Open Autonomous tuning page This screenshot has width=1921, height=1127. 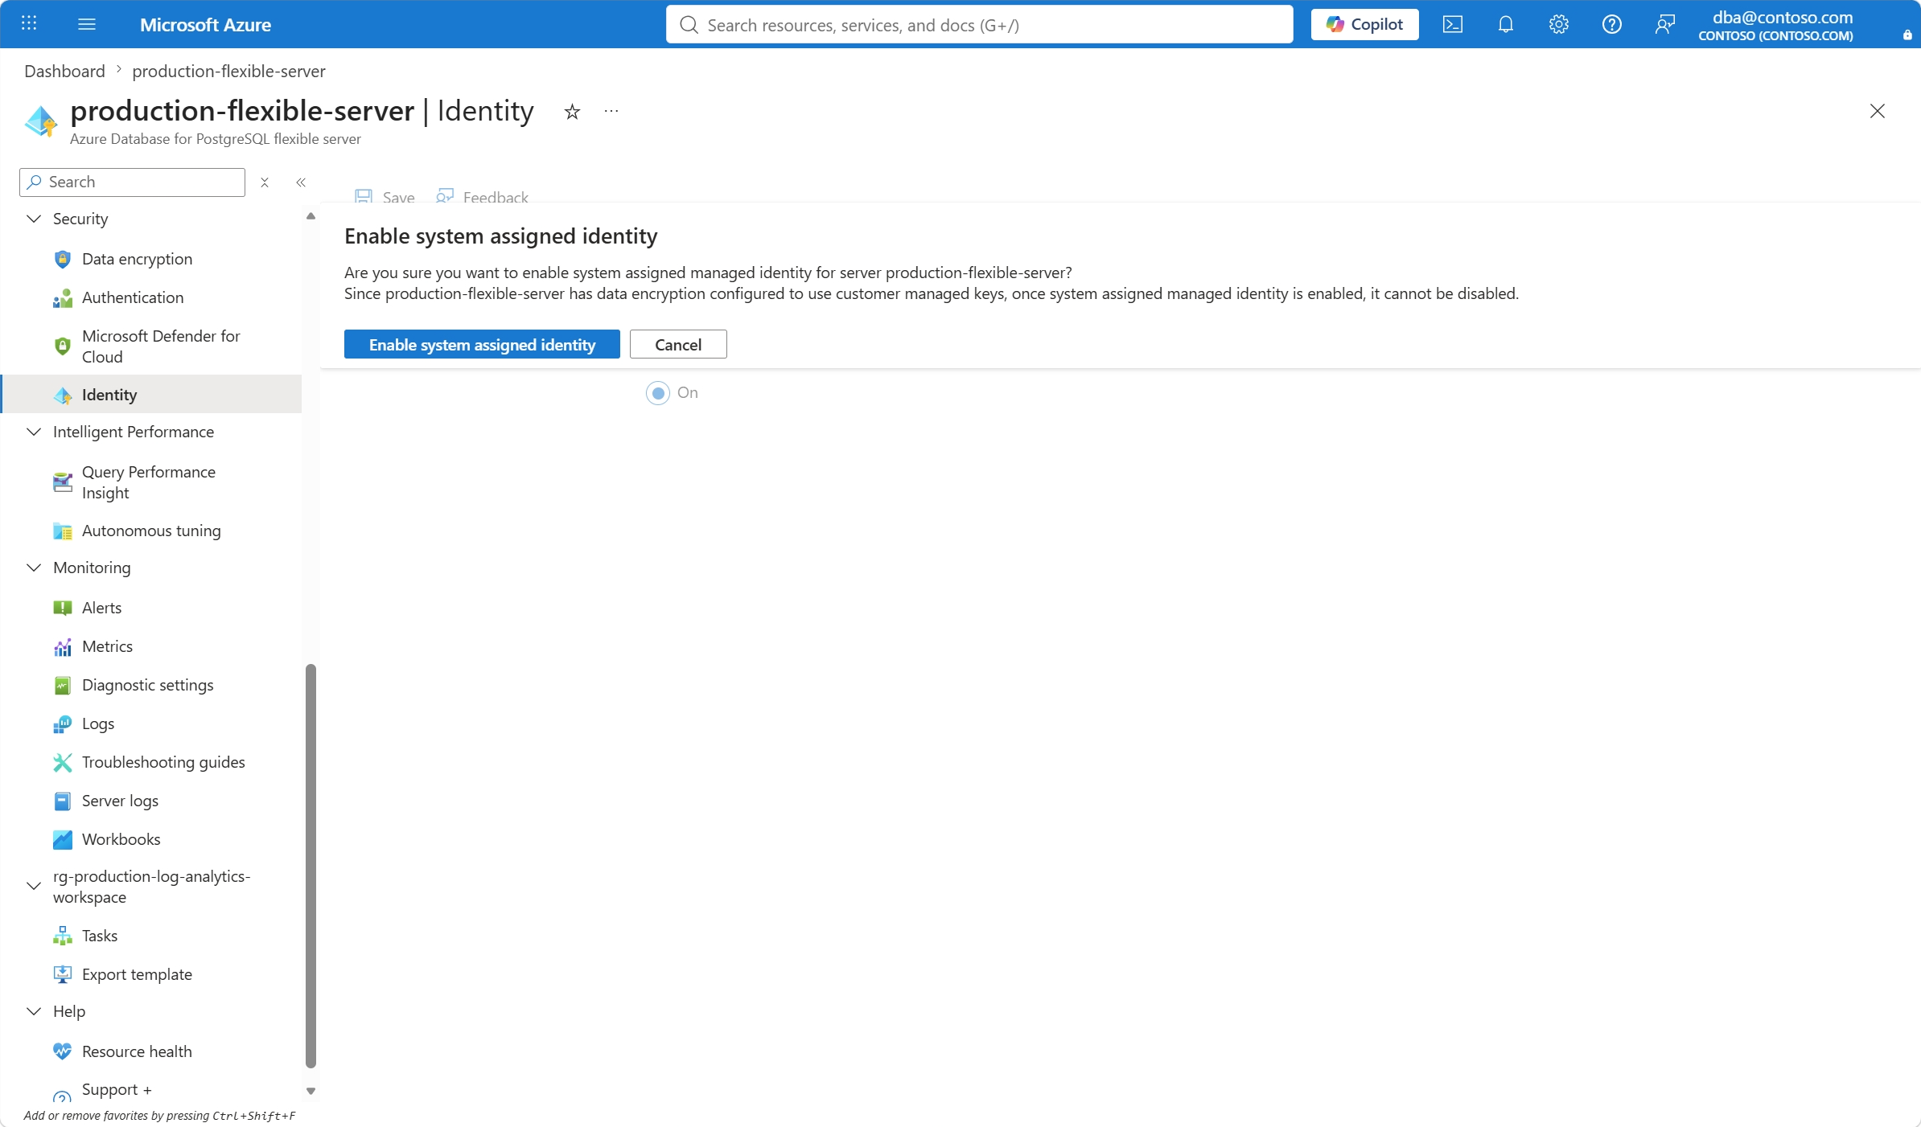click(x=151, y=531)
